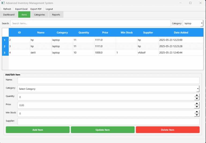Go to the Reports tab

[x=56, y=15]
